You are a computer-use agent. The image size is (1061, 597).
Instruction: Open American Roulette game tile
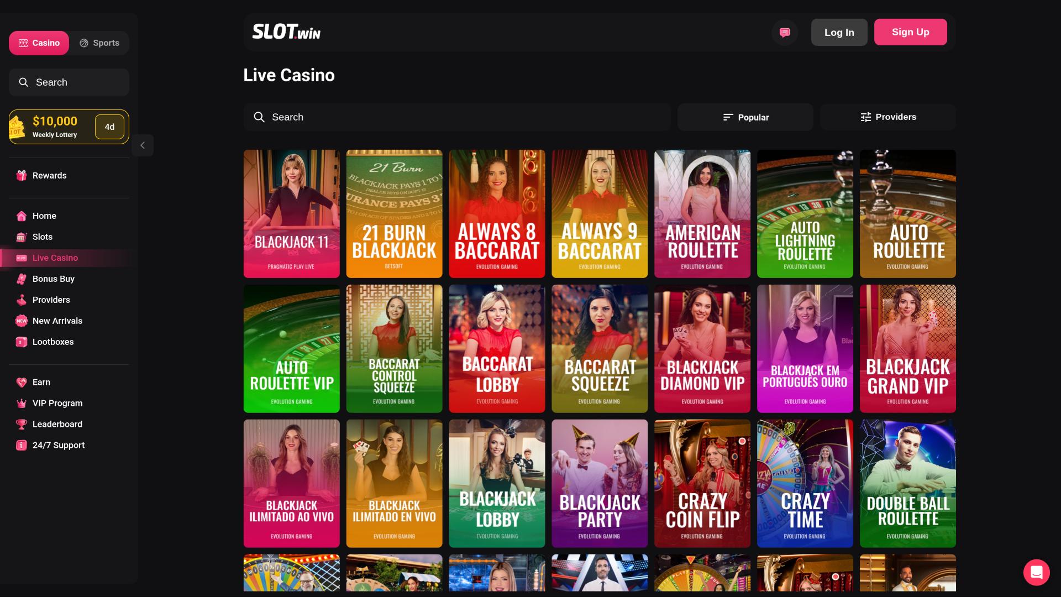(702, 214)
